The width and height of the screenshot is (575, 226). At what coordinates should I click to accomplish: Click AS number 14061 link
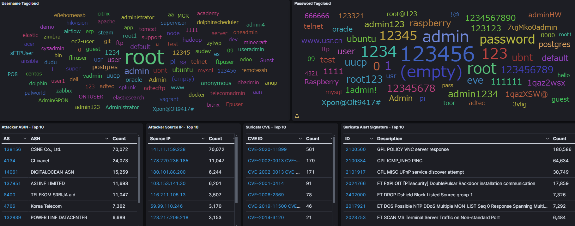(x=11, y=172)
